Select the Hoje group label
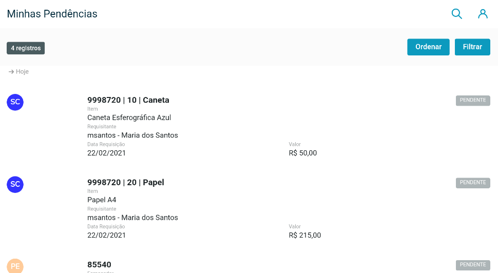Screen dimensions: 498x273 22,72
